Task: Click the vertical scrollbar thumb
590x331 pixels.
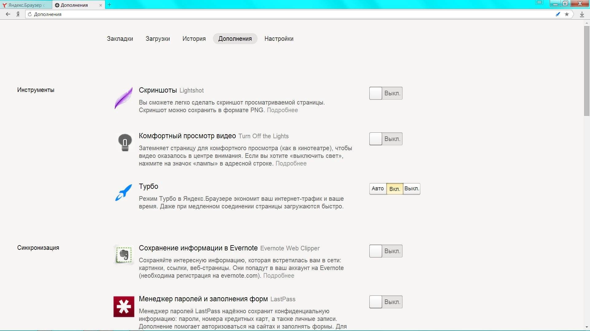Action: pos(587,71)
